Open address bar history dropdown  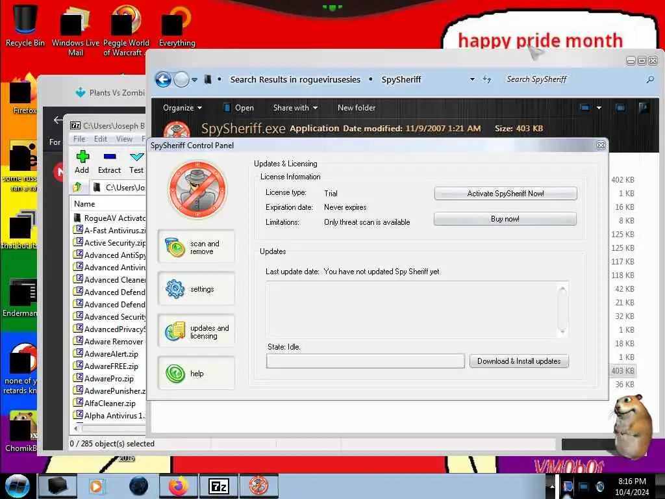click(472, 79)
